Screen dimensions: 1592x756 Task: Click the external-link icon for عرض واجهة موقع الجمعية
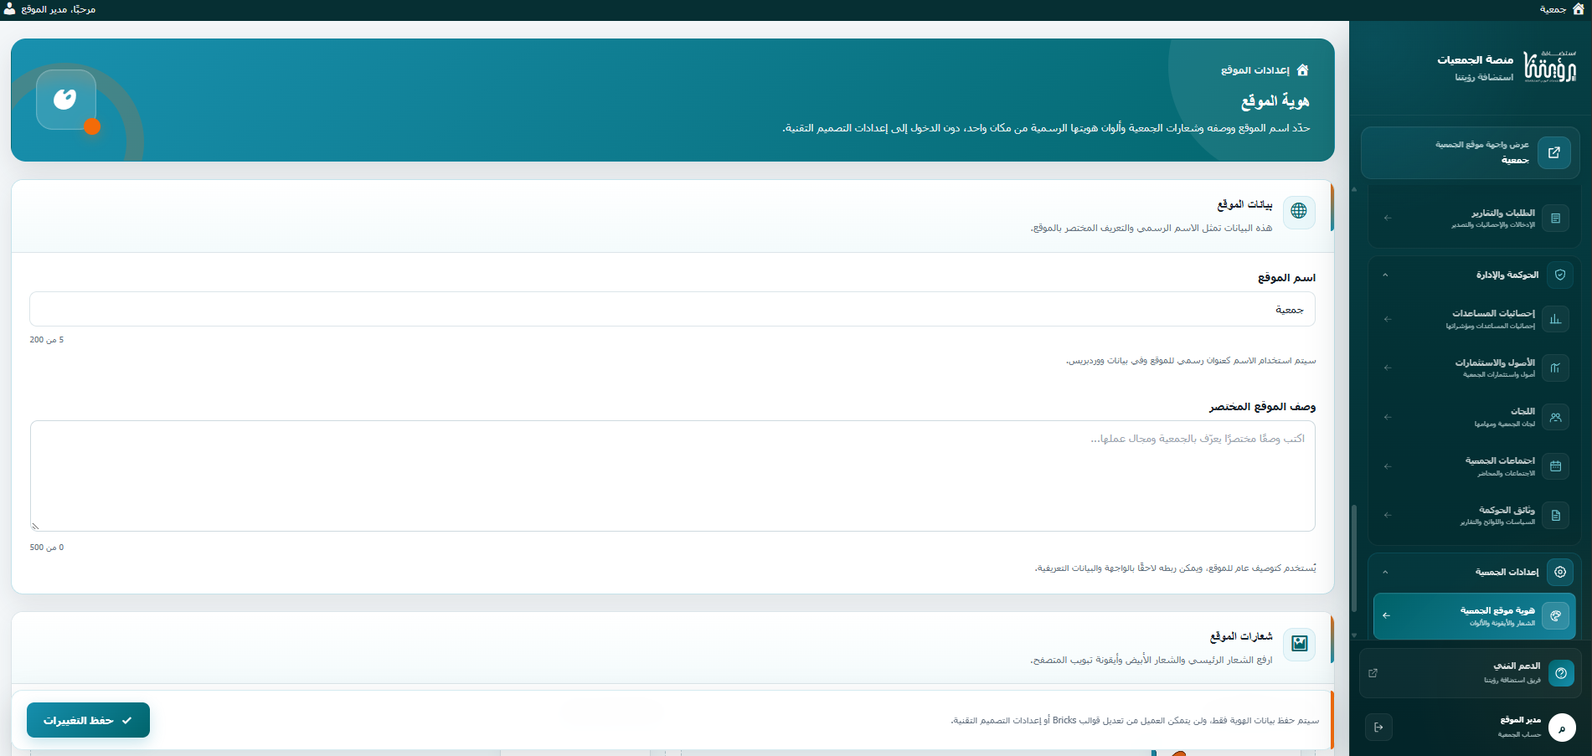1553,152
